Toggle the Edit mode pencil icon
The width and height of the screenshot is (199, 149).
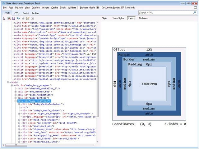coord(28,19)
